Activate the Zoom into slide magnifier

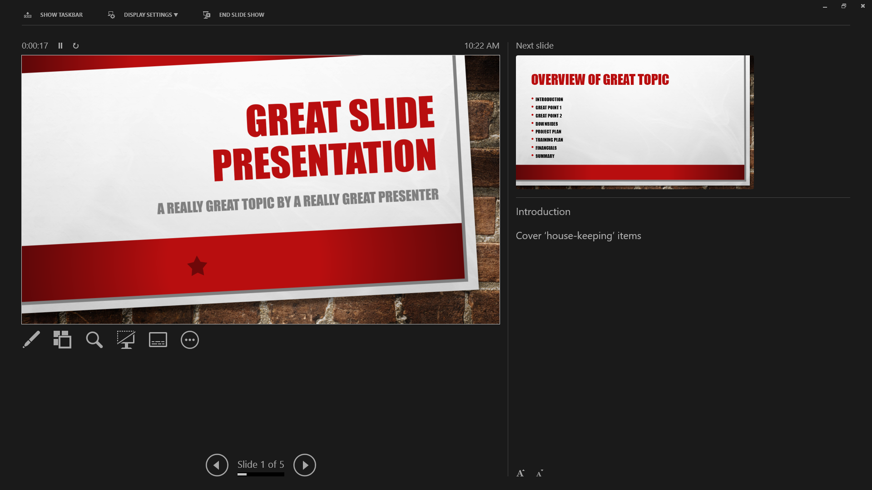click(x=94, y=340)
